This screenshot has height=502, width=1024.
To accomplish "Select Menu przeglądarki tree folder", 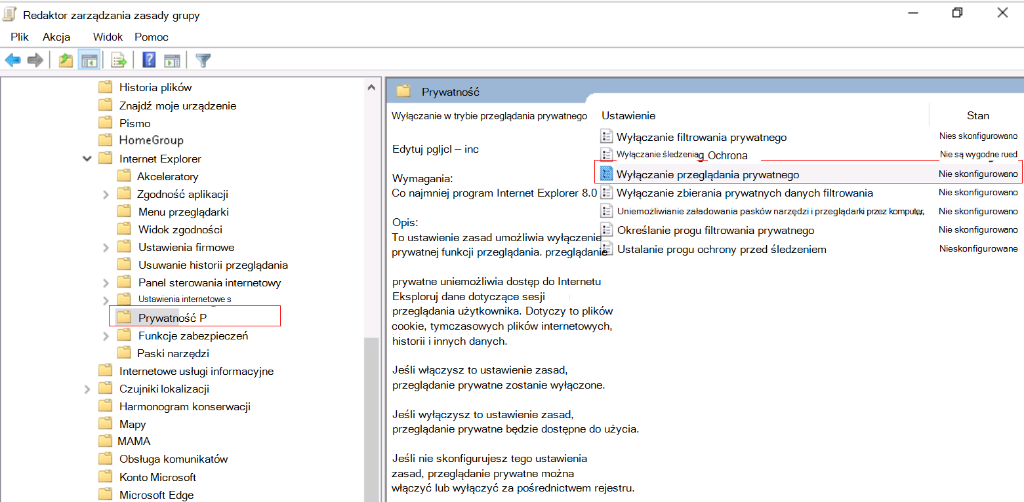I will click(x=183, y=211).
